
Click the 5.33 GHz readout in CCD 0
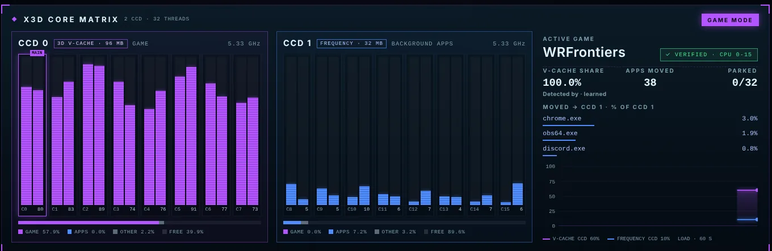coord(244,44)
